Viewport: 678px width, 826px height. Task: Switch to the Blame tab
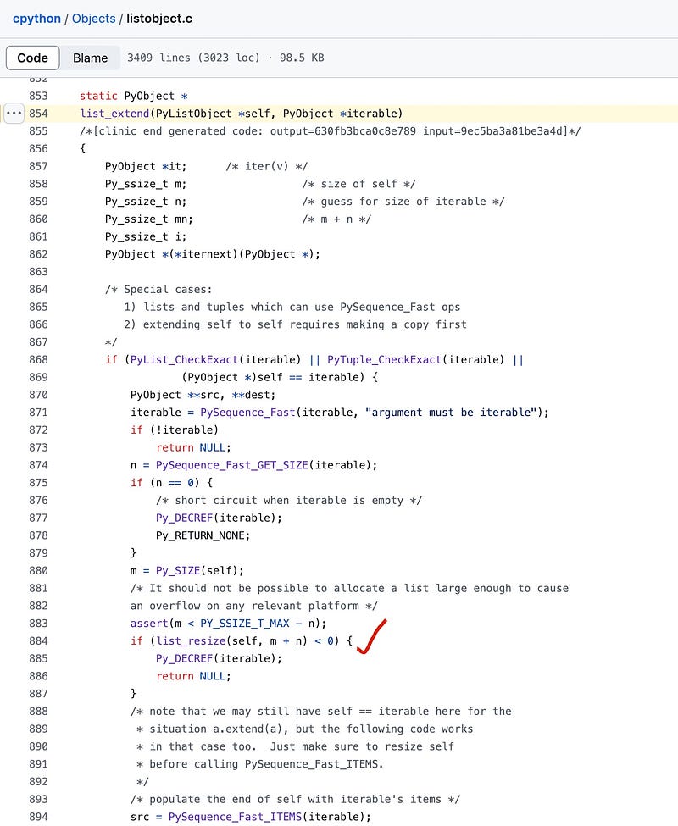click(90, 58)
